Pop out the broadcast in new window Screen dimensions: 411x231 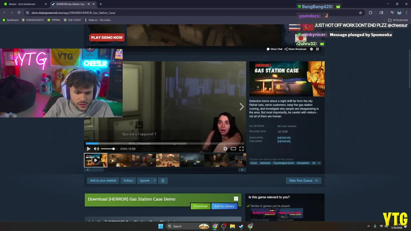tap(318, 49)
